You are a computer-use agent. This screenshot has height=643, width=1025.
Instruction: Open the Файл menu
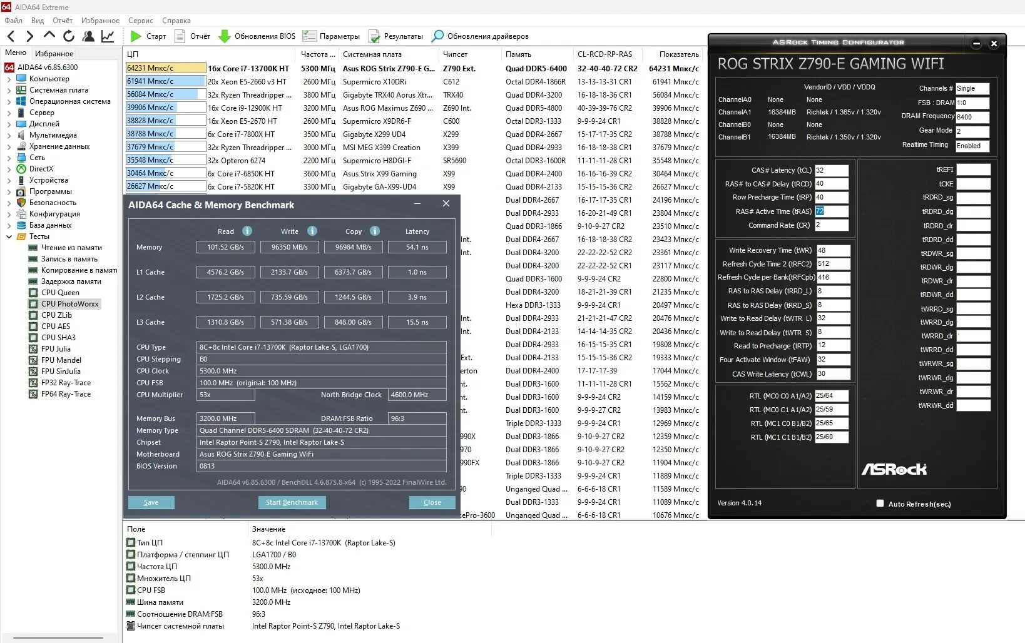point(13,21)
